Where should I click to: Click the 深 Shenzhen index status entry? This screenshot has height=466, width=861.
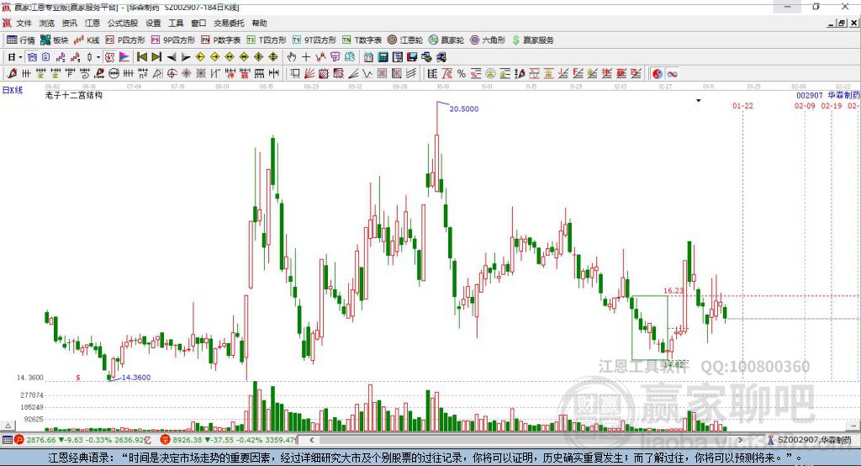(229, 440)
